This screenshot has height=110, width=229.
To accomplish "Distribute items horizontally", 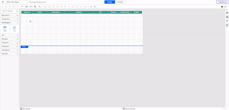I will [x=81, y=7].
